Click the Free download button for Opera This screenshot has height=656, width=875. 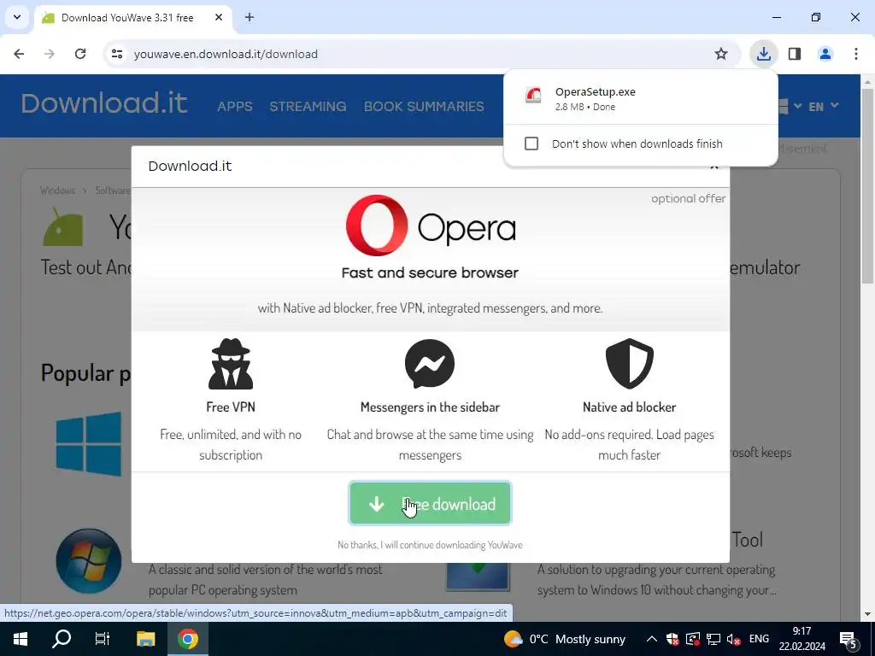pos(431,504)
